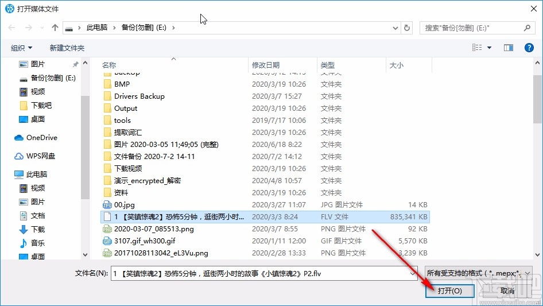Screen dimensions: 543x306
Task: Click the Forward navigation arrow
Action: [28, 28]
